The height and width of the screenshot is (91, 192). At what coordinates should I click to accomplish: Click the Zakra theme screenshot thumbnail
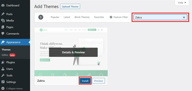coord(71,52)
